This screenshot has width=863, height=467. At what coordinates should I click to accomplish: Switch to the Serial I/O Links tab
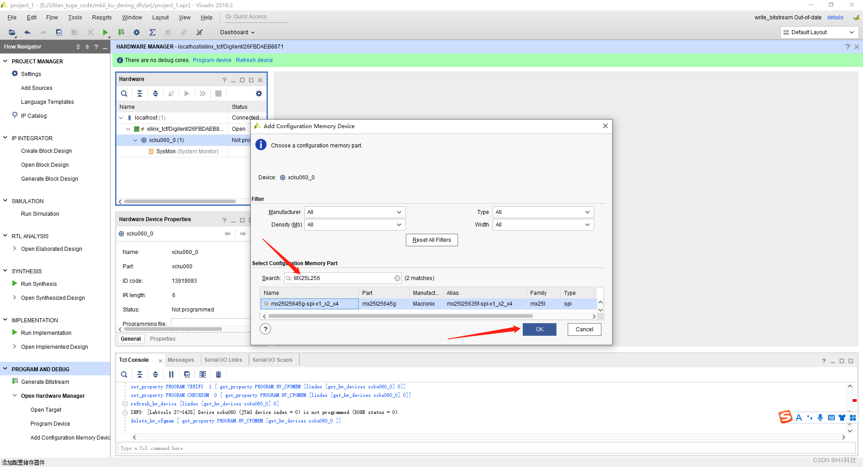pos(223,360)
